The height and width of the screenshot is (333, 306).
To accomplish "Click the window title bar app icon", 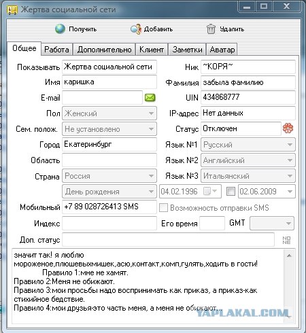I will point(12,10).
